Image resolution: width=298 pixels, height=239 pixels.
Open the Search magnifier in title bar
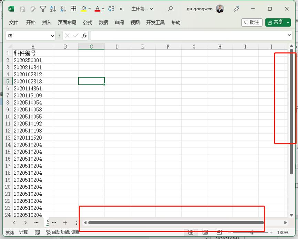(170, 9)
